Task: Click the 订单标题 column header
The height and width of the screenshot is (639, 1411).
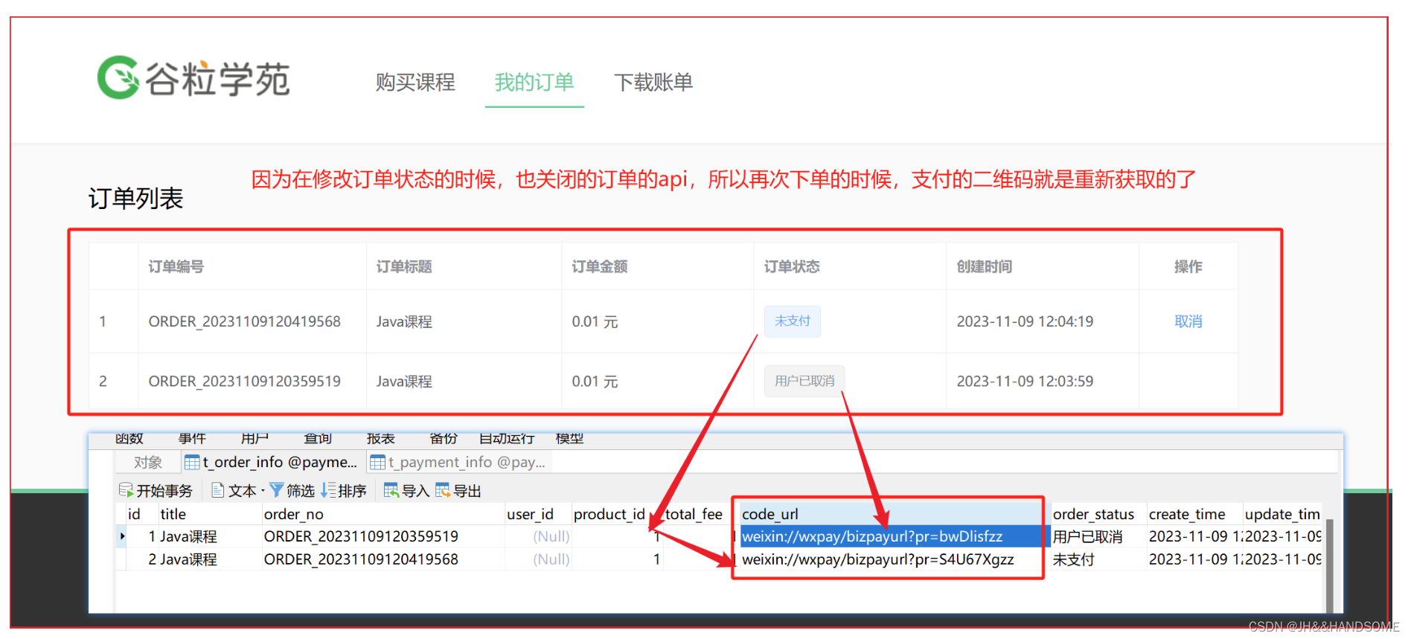Action: (404, 266)
